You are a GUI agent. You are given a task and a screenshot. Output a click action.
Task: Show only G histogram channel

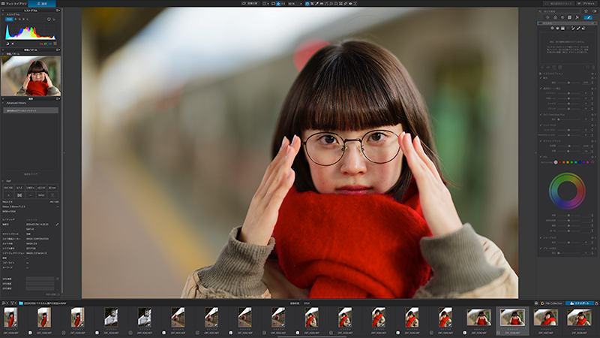[19, 20]
